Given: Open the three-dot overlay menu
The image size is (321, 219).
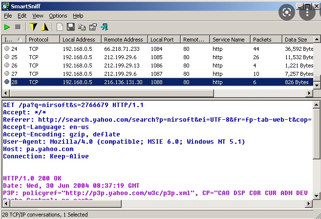Looking at the screenshot, I should [307, 12].
